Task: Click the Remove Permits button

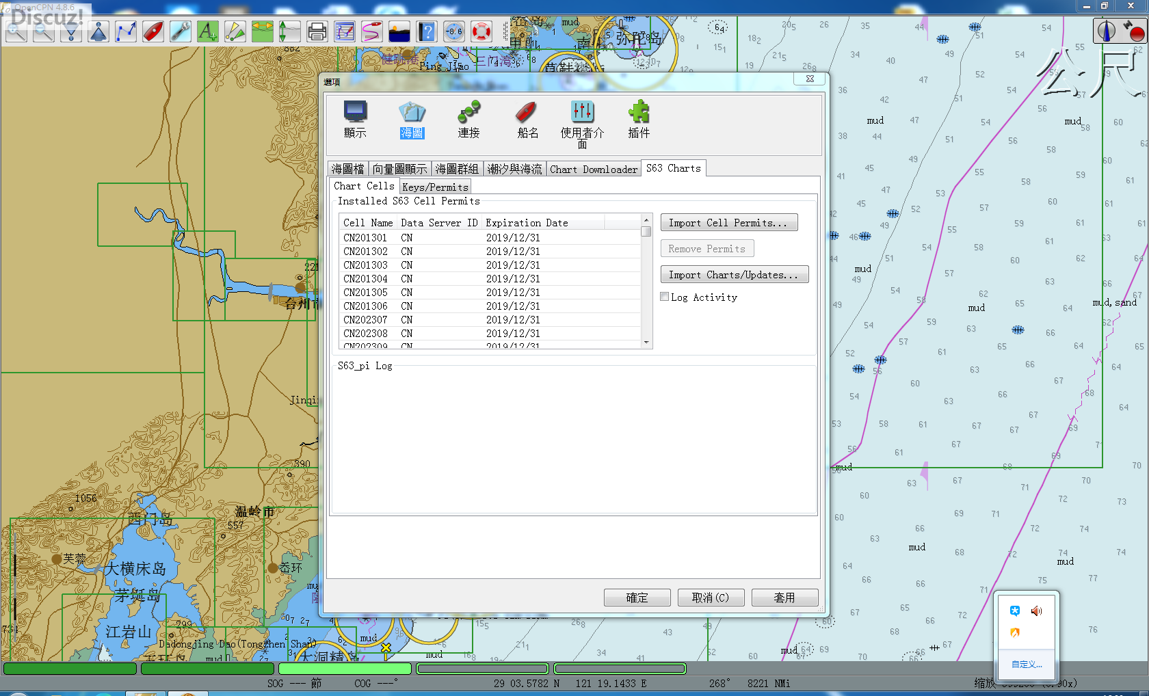Action: 707,249
